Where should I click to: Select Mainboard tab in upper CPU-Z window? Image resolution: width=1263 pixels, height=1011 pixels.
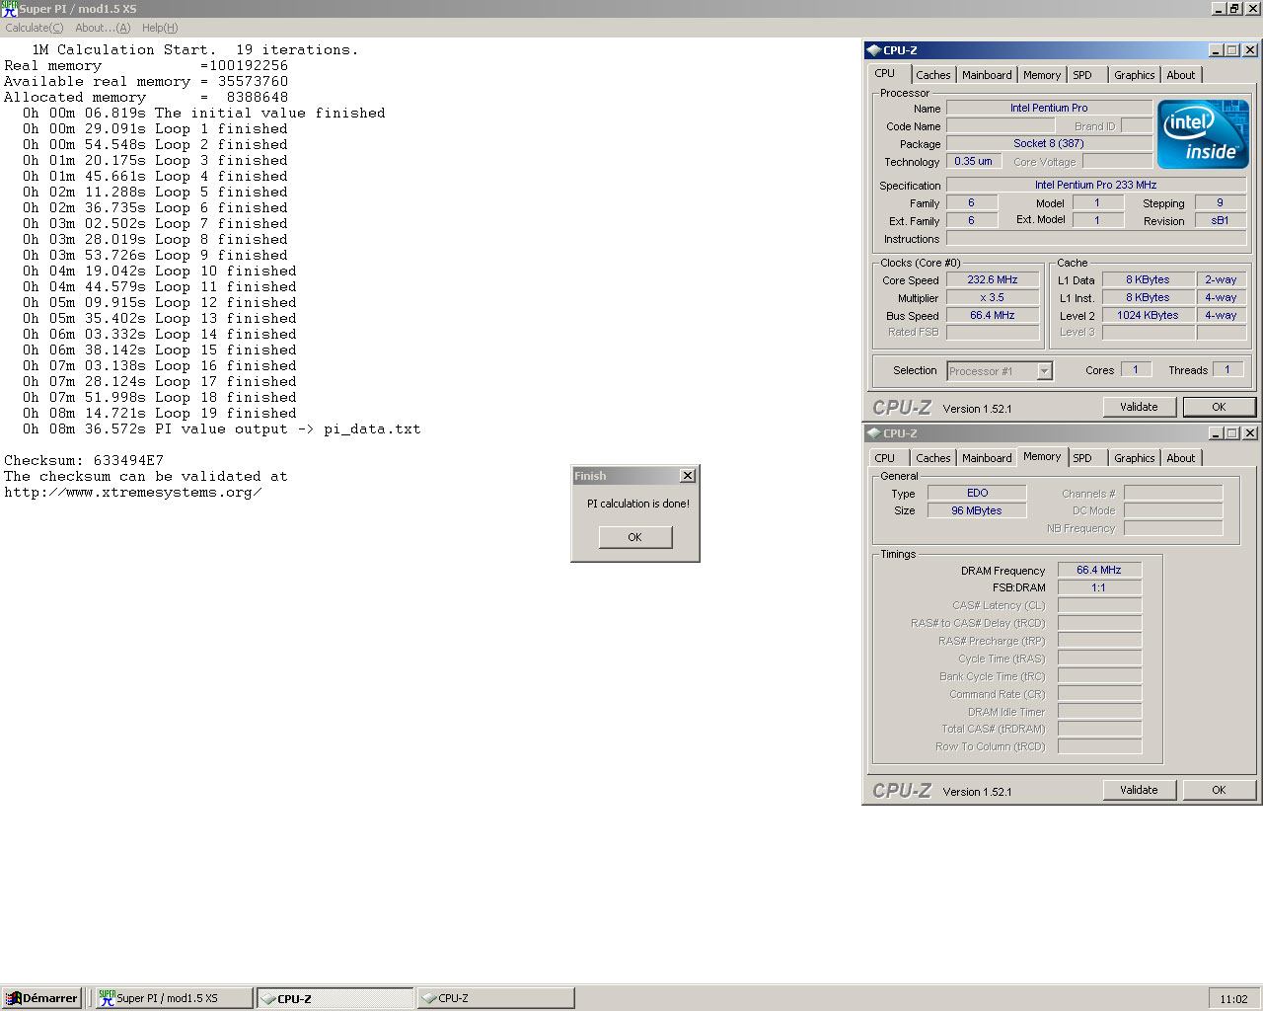click(987, 75)
